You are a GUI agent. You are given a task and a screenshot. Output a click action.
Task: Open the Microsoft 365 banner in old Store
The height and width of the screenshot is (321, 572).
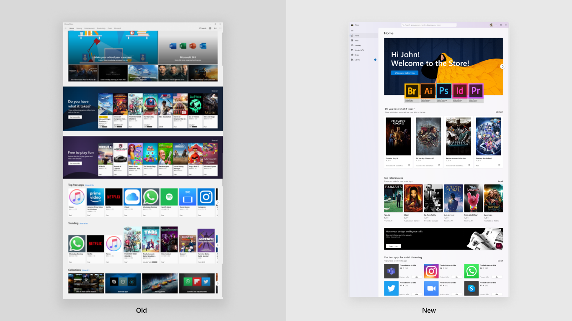click(188, 47)
